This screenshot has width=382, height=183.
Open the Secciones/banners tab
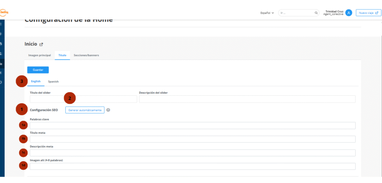[86, 55]
